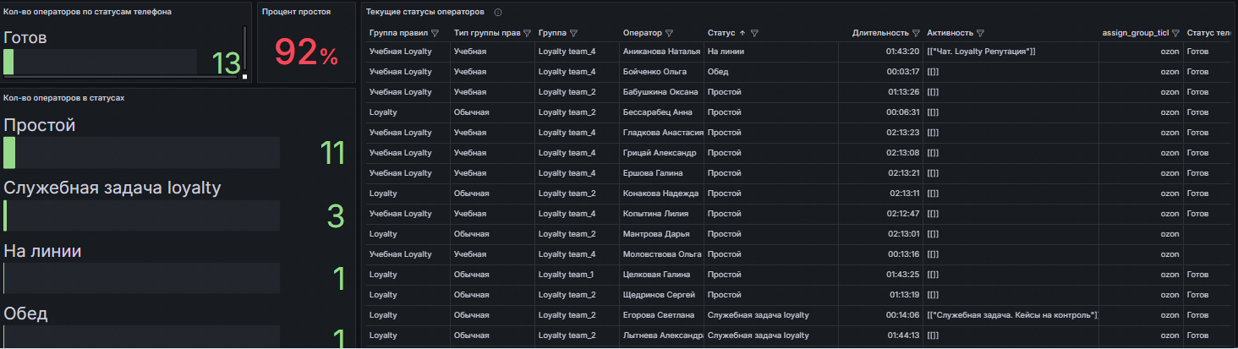Sort table by Оператор header text

pyautogui.click(x=642, y=34)
